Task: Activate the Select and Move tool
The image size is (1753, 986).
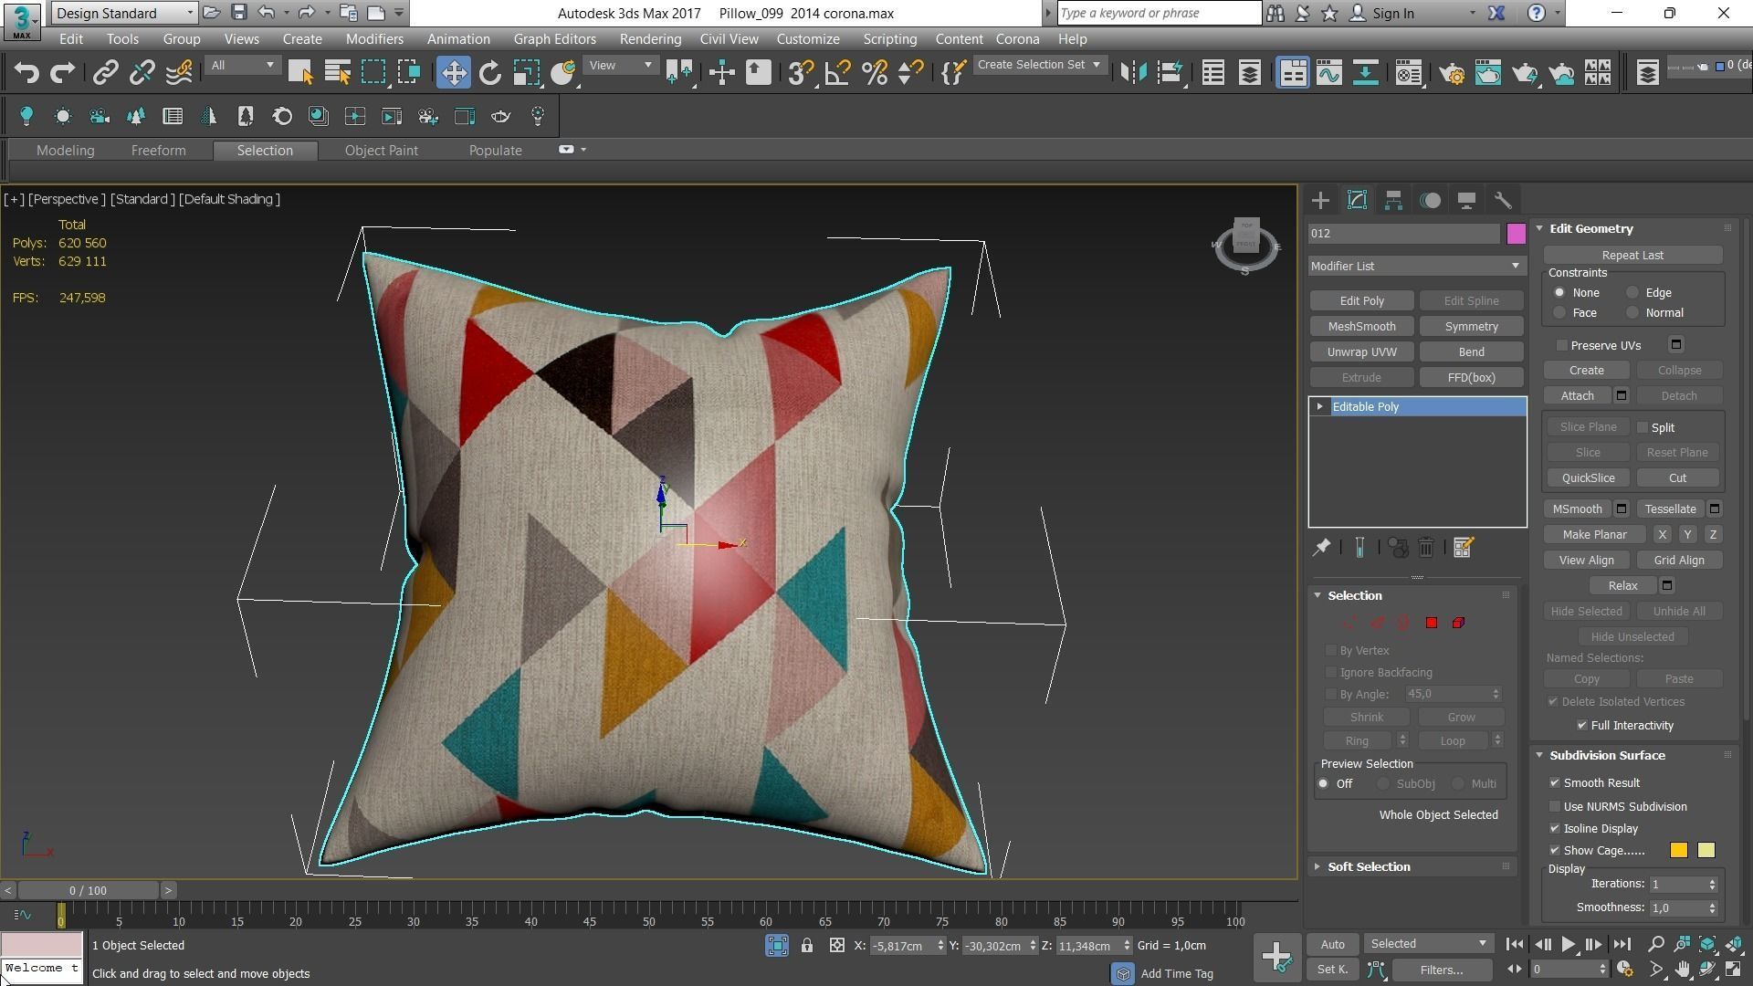Action: tap(453, 73)
